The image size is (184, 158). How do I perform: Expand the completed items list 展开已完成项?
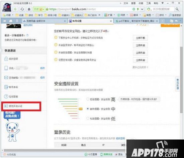tap(141, 67)
